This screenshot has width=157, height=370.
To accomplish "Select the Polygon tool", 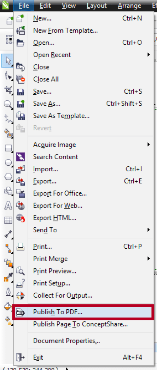I will click(x=8, y=177).
